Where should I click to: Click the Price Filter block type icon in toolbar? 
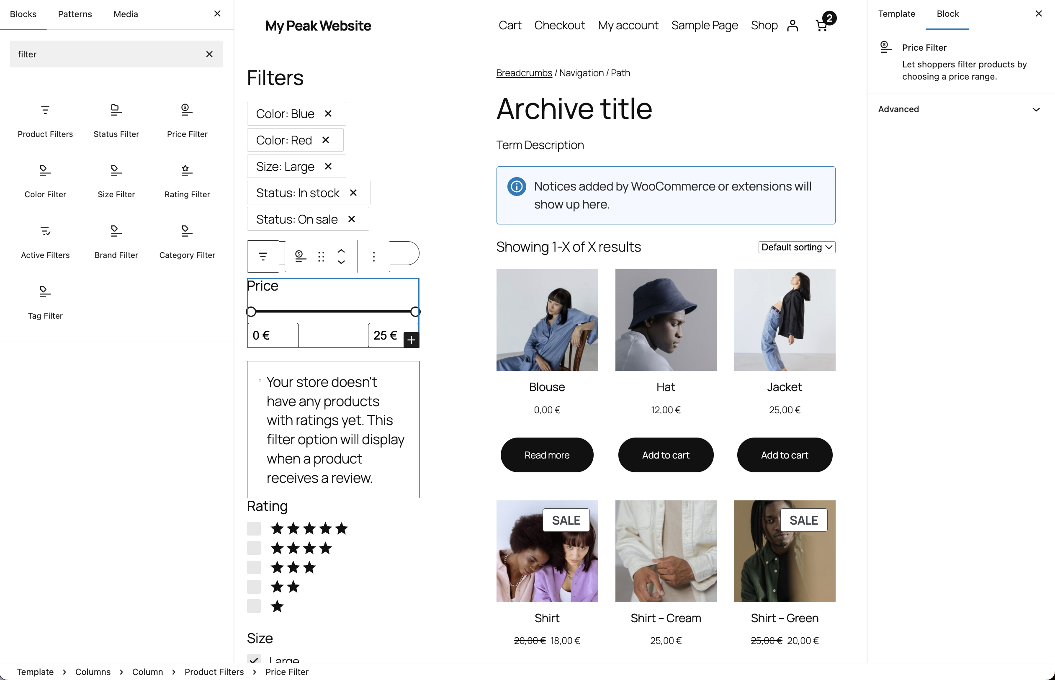click(300, 257)
